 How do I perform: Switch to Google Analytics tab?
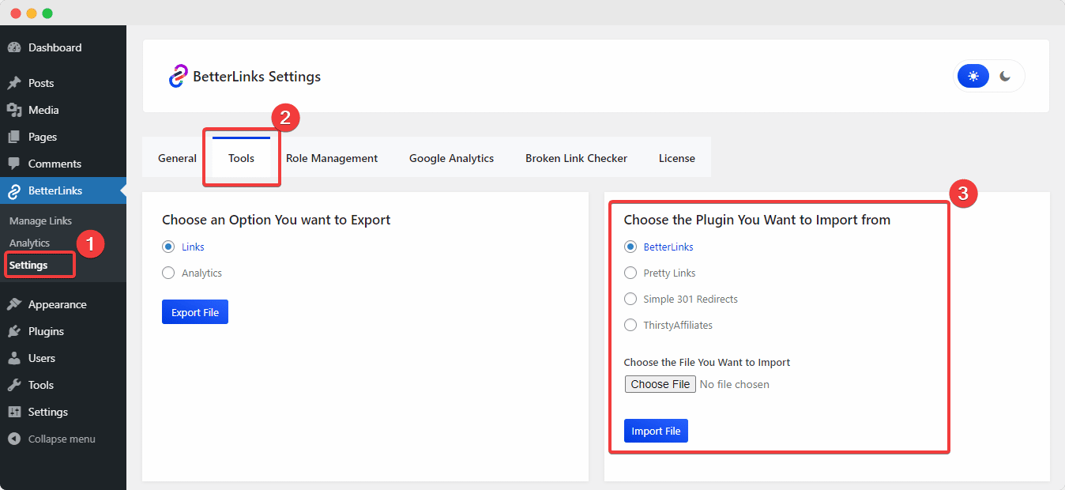451,158
